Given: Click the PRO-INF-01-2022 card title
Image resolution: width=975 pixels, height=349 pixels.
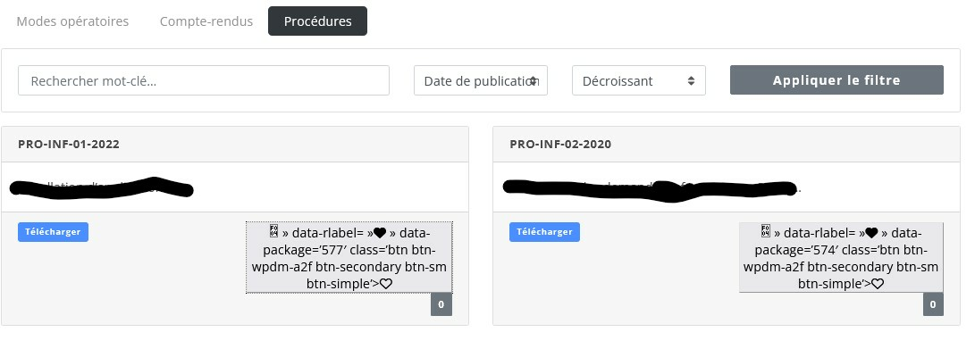Looking at the screenshot, I should coord(69,144).
